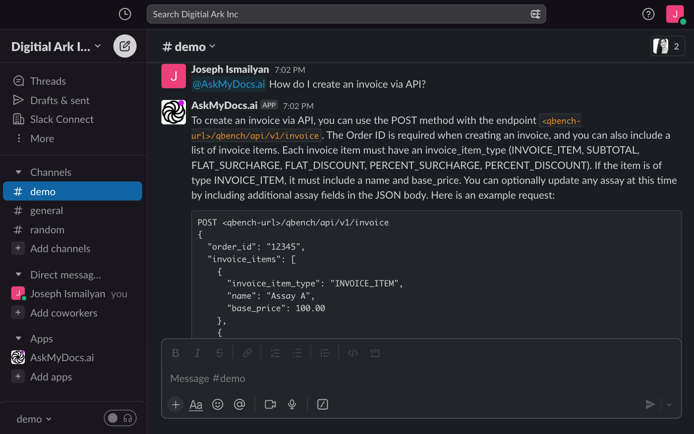Open Joseph Ismailyan's message avatar

click(x=173, y=76)
